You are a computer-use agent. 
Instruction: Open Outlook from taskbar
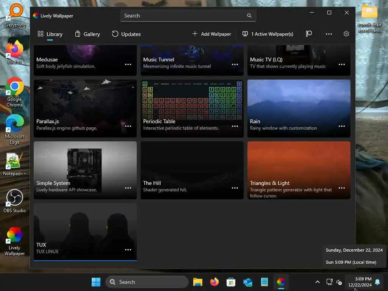[247, 282]
